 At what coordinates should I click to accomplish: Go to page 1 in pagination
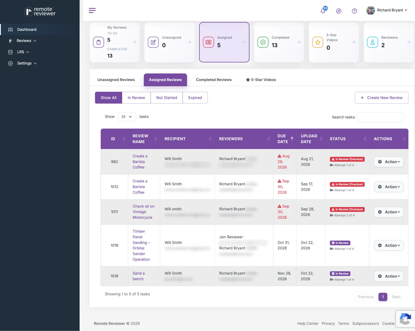click(x=383, y=297)
